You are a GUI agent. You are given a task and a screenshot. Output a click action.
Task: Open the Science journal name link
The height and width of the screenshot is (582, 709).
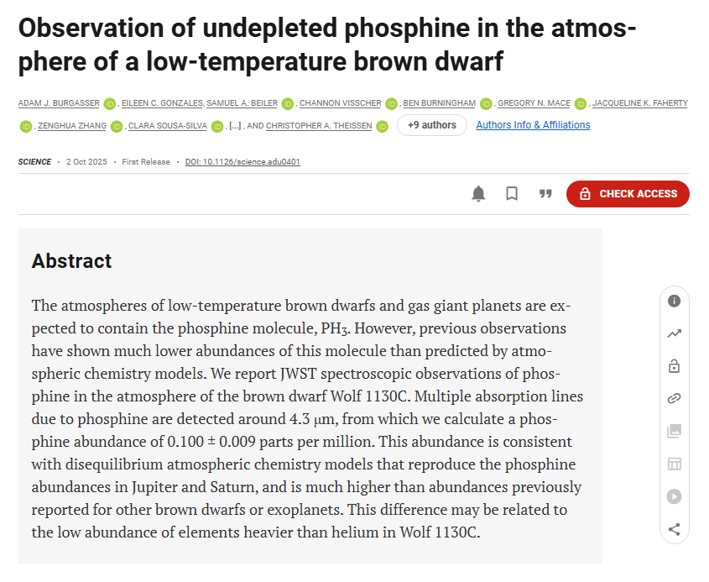[34, 162]
